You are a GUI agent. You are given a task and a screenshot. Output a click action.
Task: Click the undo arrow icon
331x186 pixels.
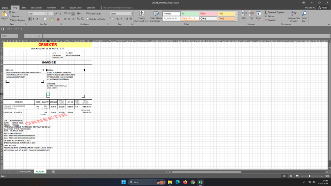tap(9, 29)
